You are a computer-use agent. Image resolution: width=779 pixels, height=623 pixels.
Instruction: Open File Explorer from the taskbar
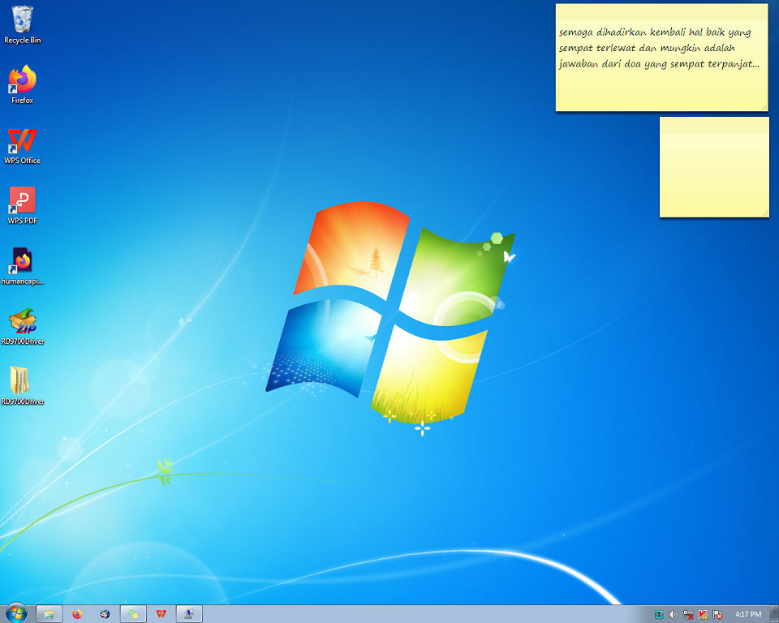(x=49, y=614)
